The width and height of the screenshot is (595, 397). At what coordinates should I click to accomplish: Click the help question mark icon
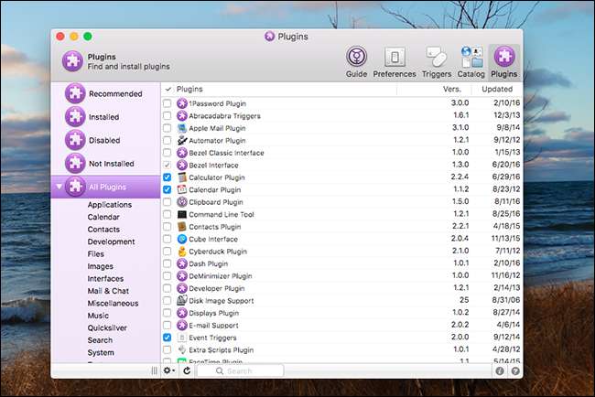tap(515, 370)
